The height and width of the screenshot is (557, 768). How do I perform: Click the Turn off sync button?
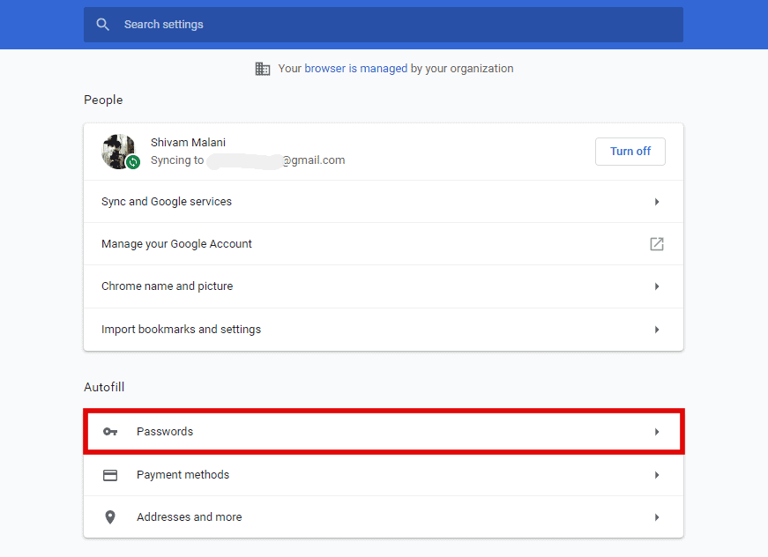[630, 151]
